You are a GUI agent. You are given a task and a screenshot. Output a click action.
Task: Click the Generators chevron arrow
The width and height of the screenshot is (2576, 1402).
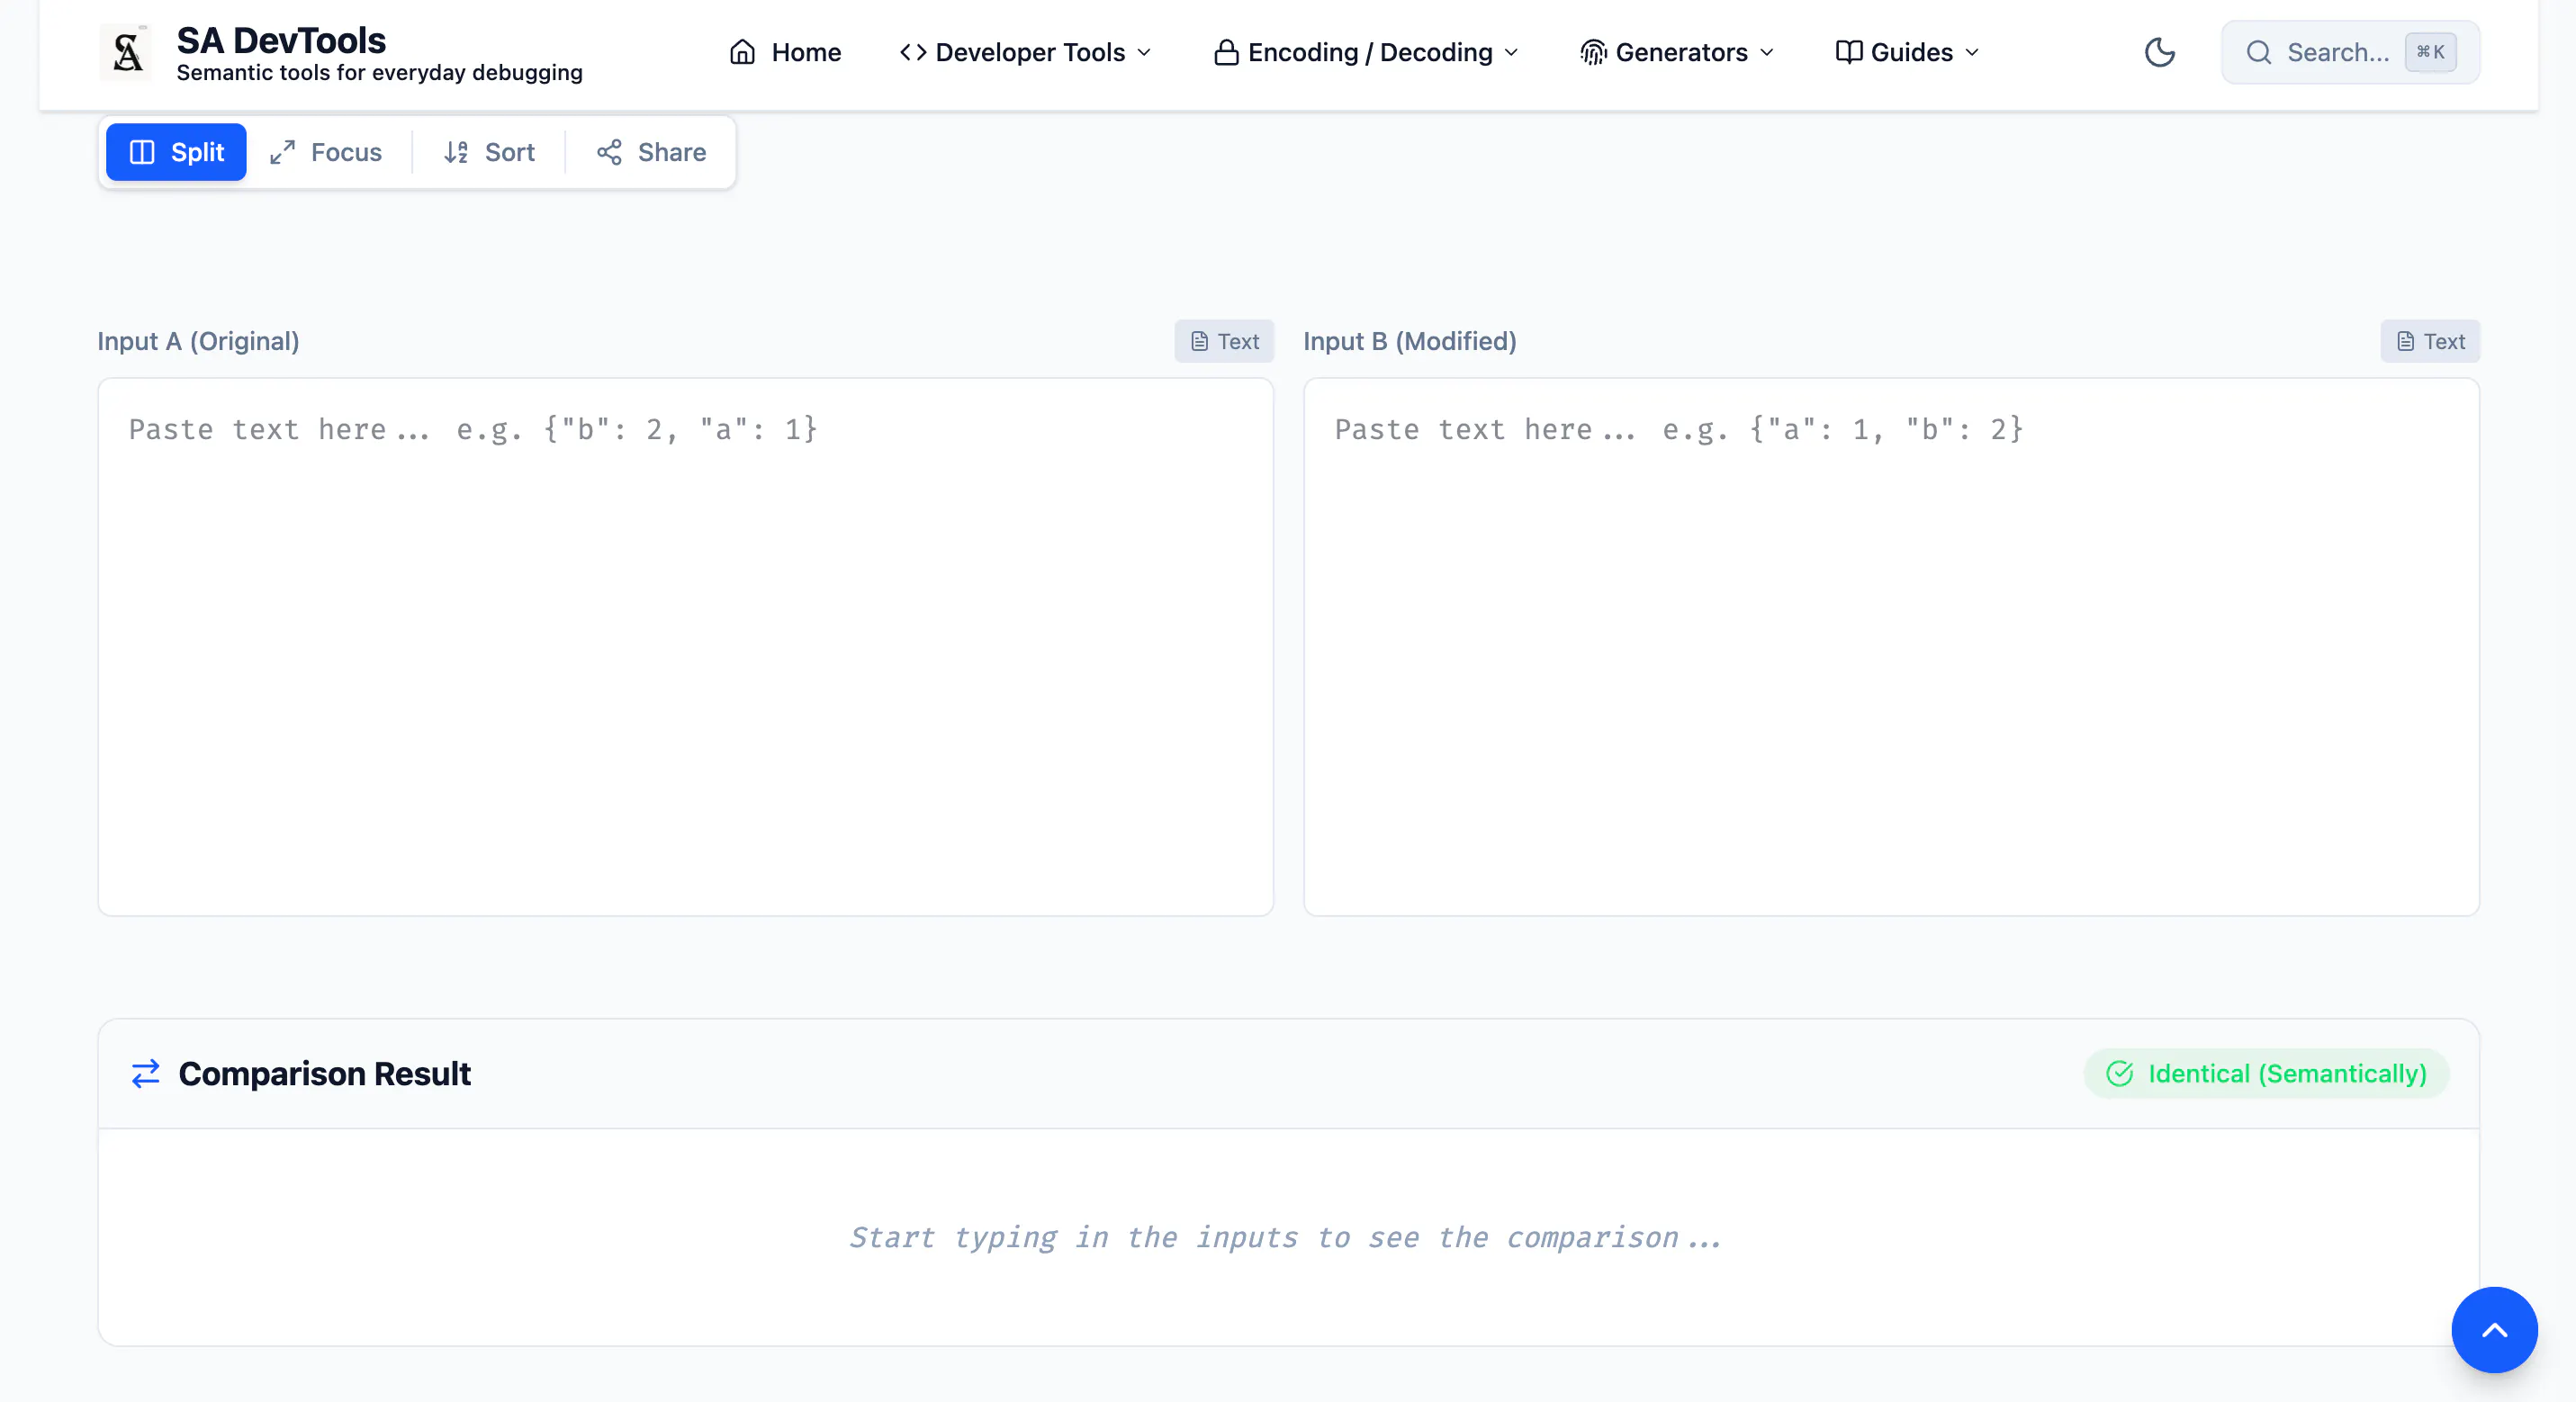(1767, 52)
